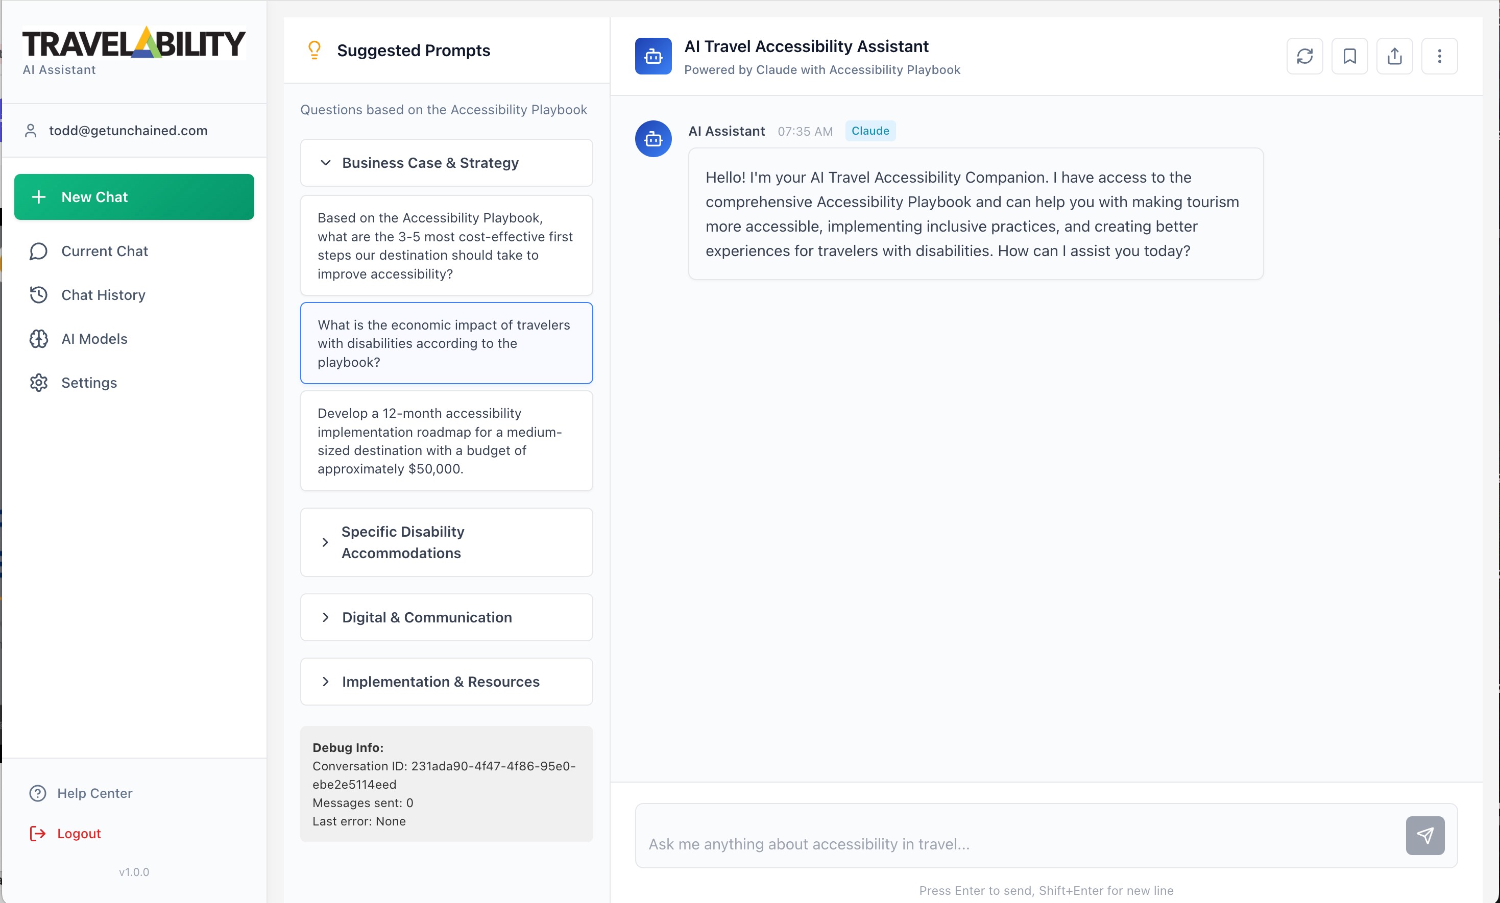Image resolution: width=1500 pixels, height=903 pixels.
Task: Click the robot icon beside assistant title
Action: pos(653,56)
